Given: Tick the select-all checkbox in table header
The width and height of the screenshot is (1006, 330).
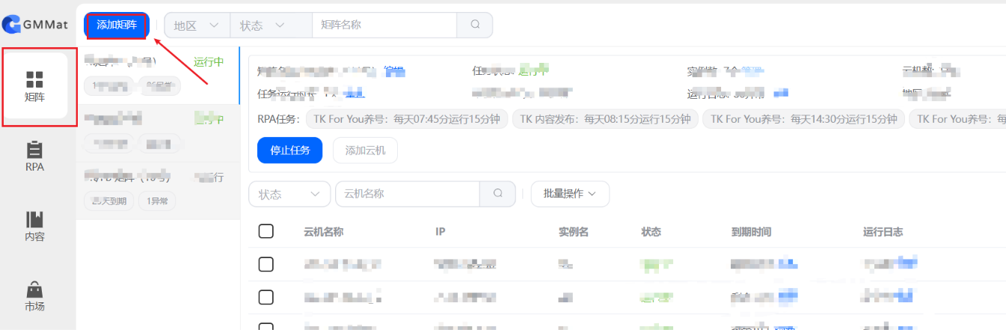Looking at the screenshot, I should pos(266,231).
